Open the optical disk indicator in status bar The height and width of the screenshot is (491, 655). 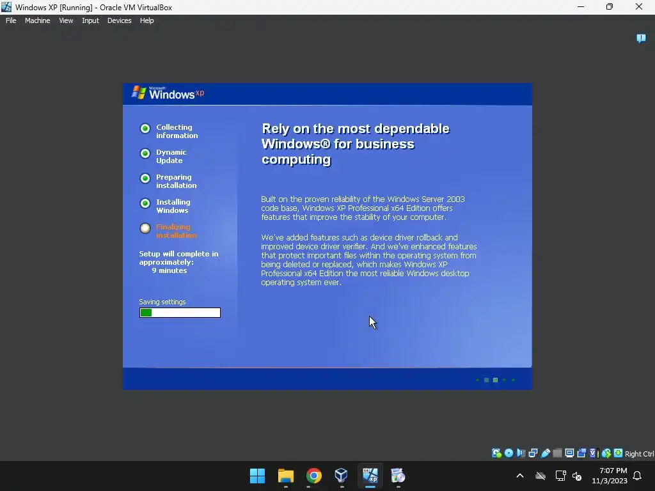509,453
